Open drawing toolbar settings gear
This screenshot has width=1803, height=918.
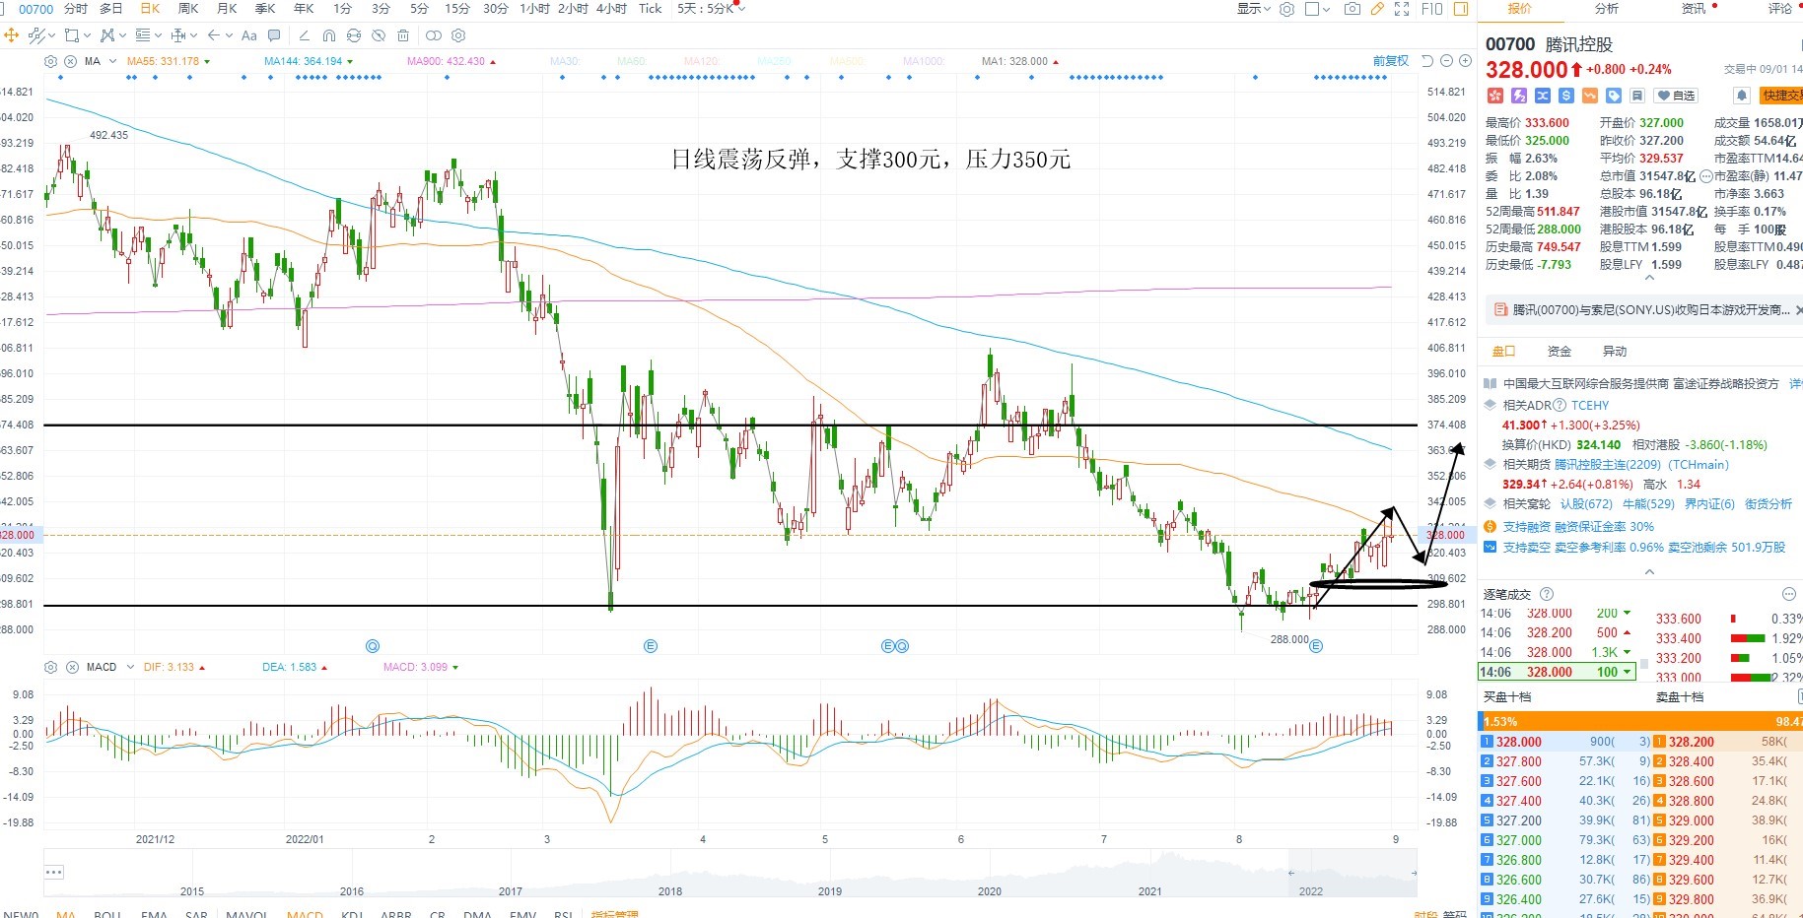coord(458,35)
